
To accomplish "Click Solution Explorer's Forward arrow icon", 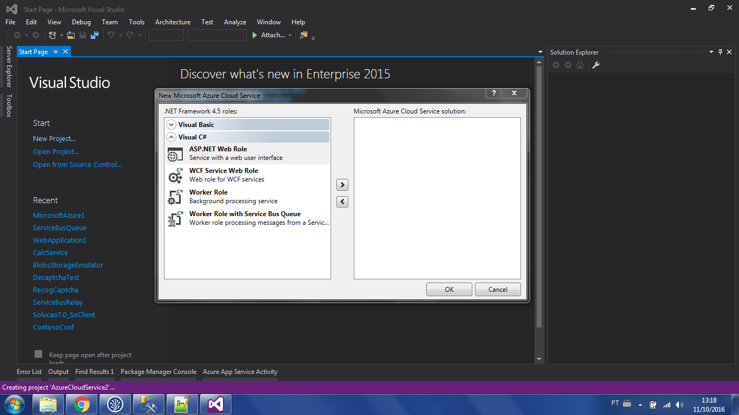I will click(568, 65).
